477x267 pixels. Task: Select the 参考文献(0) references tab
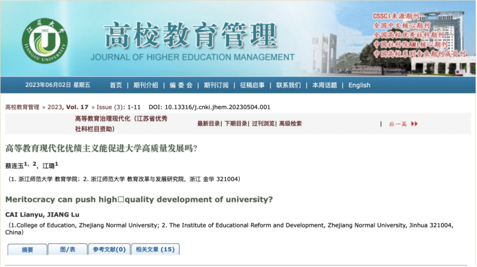pos(109,250)
